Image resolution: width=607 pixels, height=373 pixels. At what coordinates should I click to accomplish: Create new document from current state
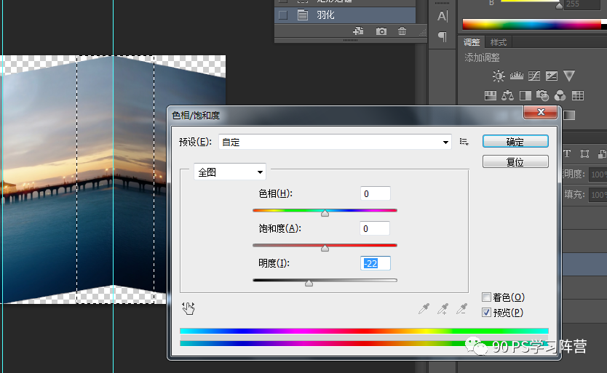pyautogui.click(x=358, y=31)
